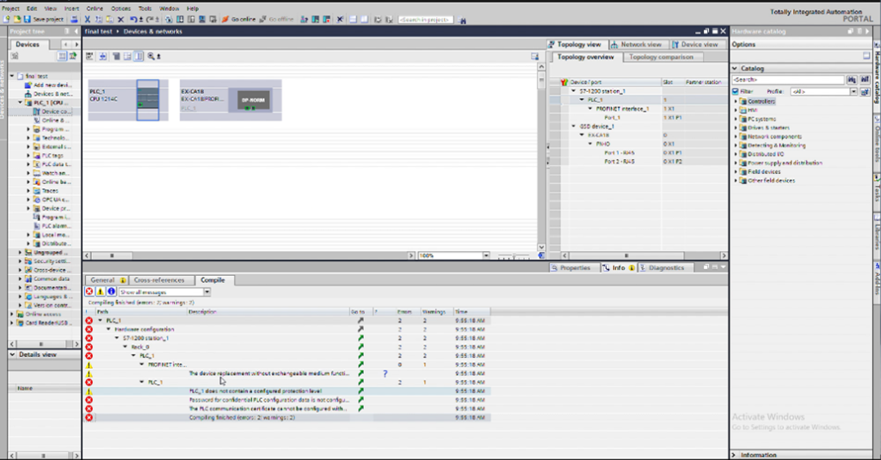The width and height of the screenshot is (881, 460).
Task: Click the Search in project field
Action: pyautogui.click(x=425, y=20)
